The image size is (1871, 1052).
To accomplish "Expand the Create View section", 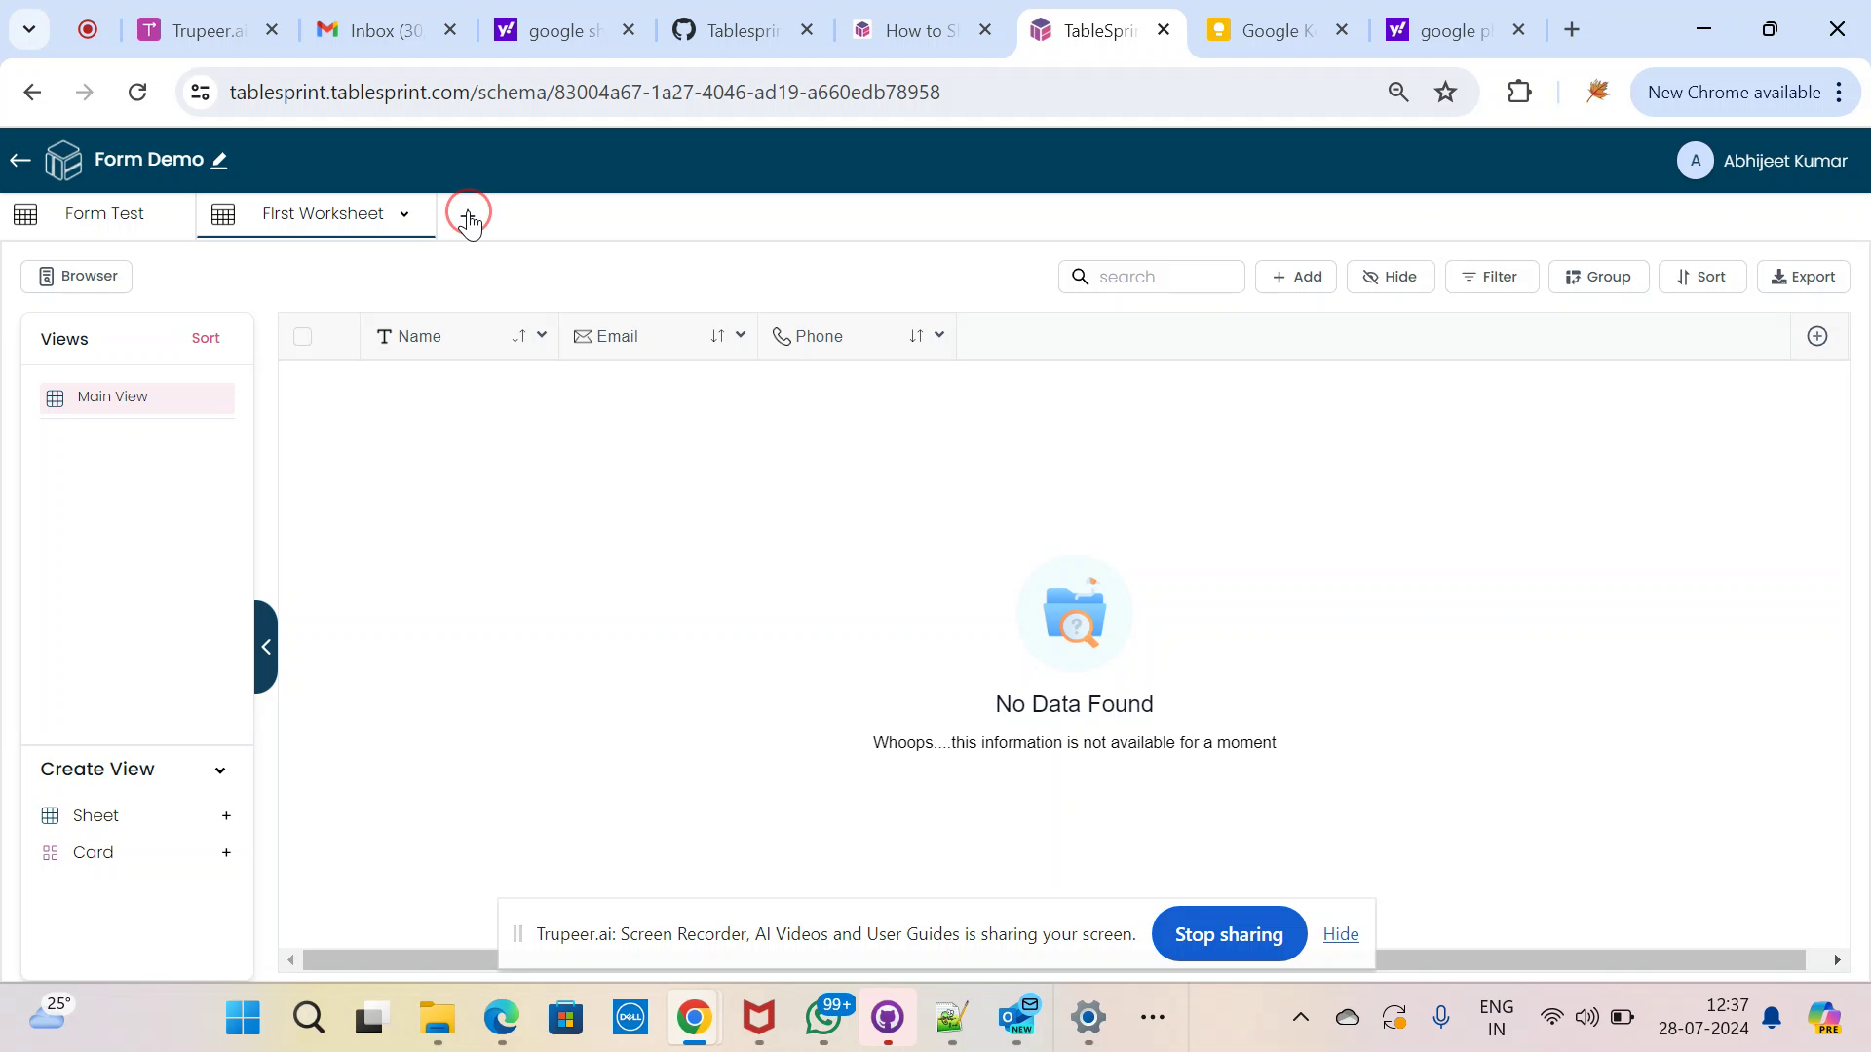I will (221, 769).
